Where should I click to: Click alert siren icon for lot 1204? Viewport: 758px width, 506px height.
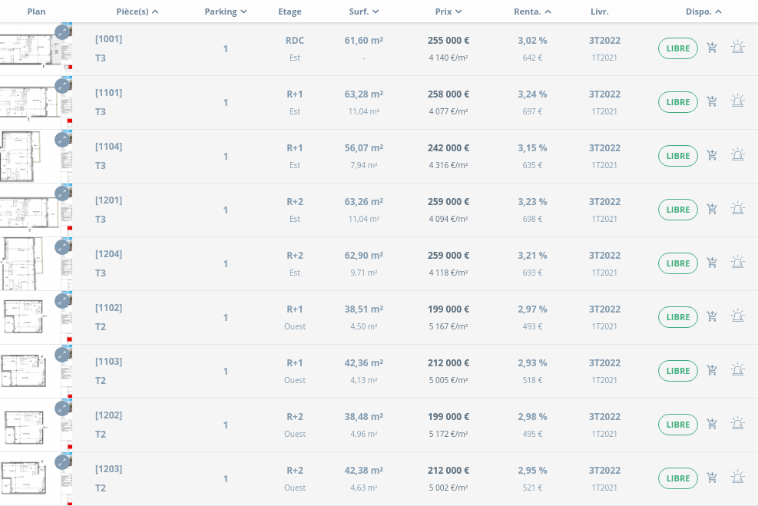(737, 263)
